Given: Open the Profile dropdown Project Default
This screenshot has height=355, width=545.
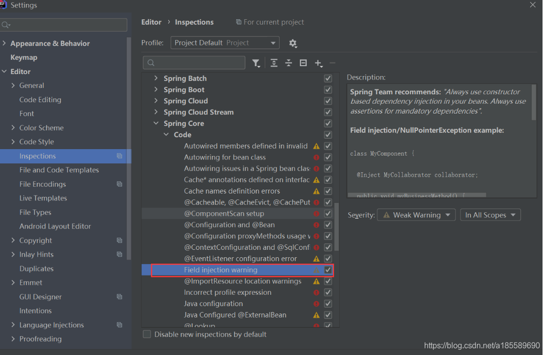Looking at the screenshot, I should [225, 43].
